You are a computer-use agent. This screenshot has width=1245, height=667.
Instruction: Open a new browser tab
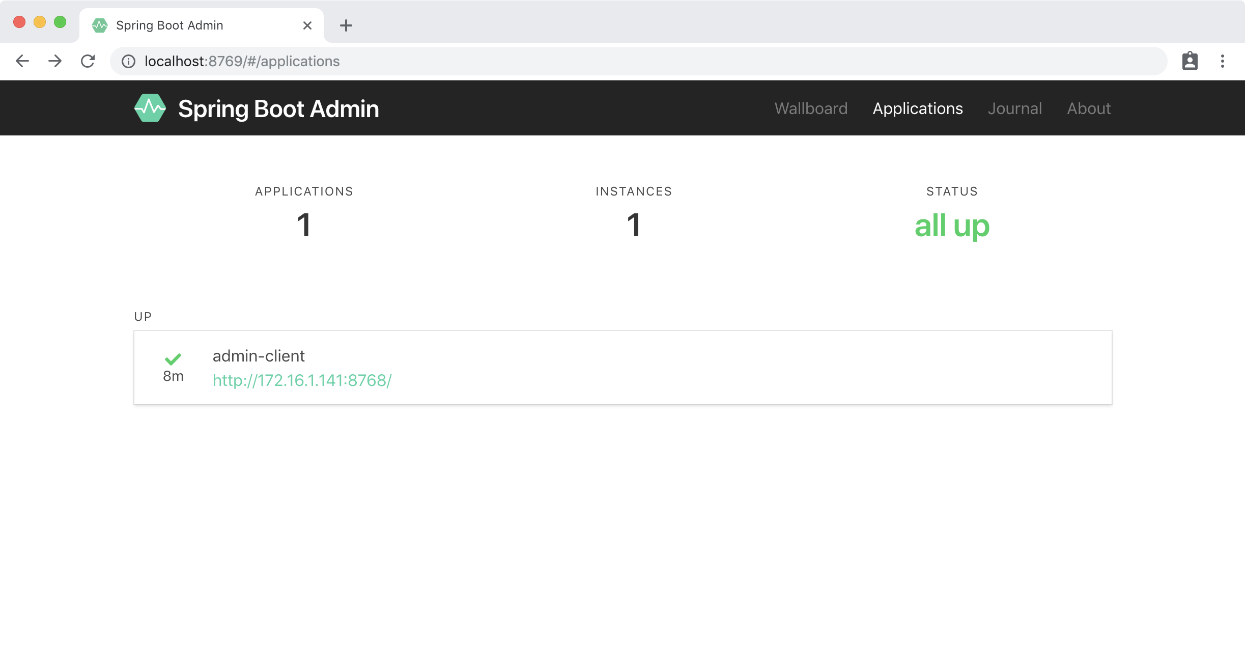point(346,25)
